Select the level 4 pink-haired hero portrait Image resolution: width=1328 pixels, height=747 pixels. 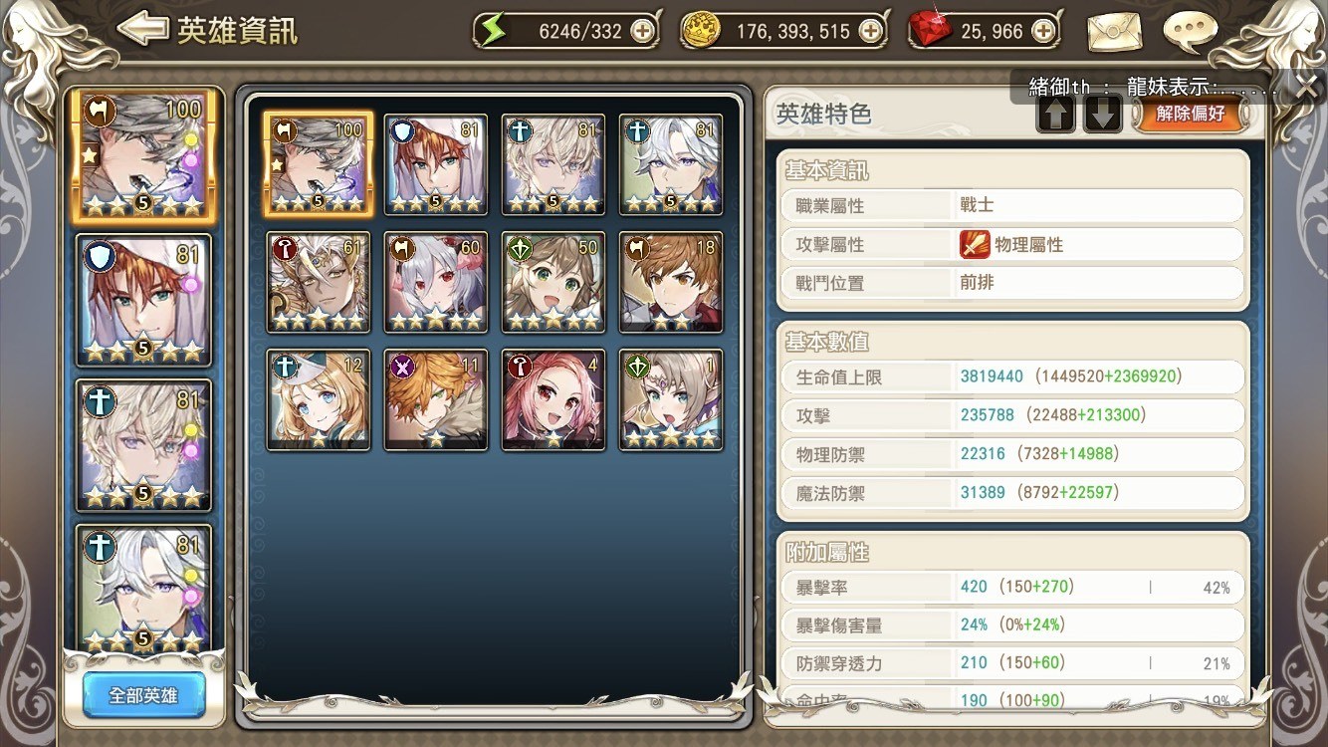pos(553,399)
